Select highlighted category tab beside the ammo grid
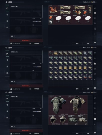Screen dimensions: 102x135 pyautogui.click(x=95, y=64)
